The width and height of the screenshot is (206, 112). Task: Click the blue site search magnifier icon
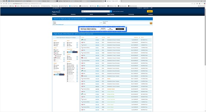click(111, 11)
